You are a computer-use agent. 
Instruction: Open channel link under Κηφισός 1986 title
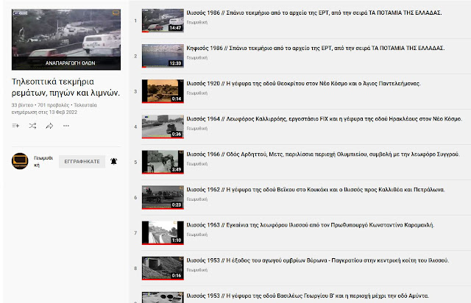[x=197, y=57]
